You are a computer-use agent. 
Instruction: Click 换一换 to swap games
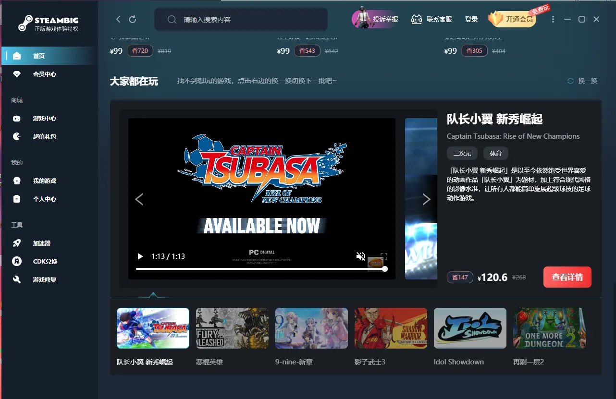click(588, 81)
